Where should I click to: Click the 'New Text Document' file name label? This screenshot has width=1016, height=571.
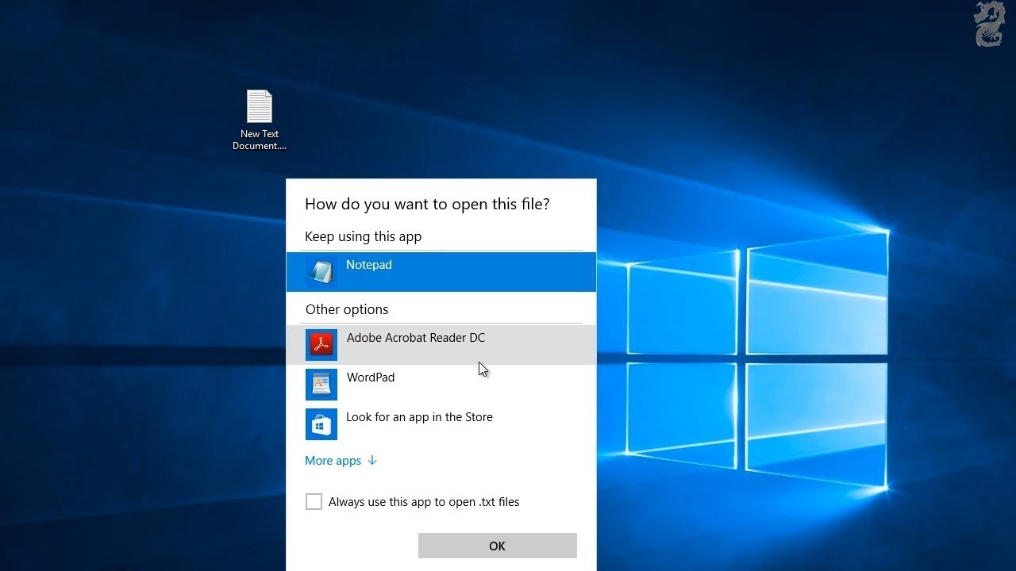coord(260,140)
